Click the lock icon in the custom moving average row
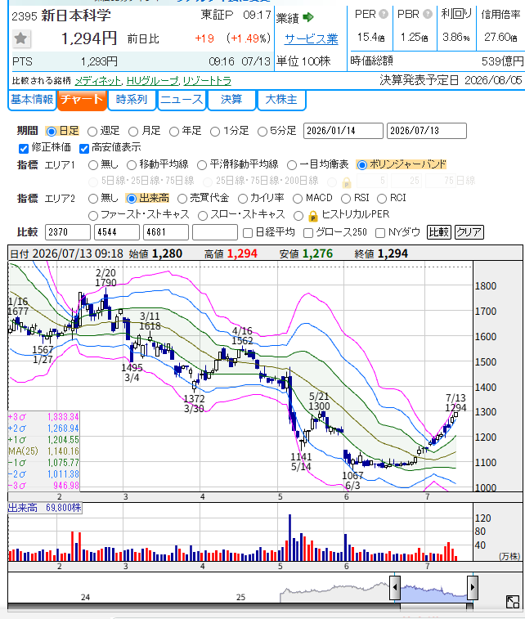 click(346, 183)
